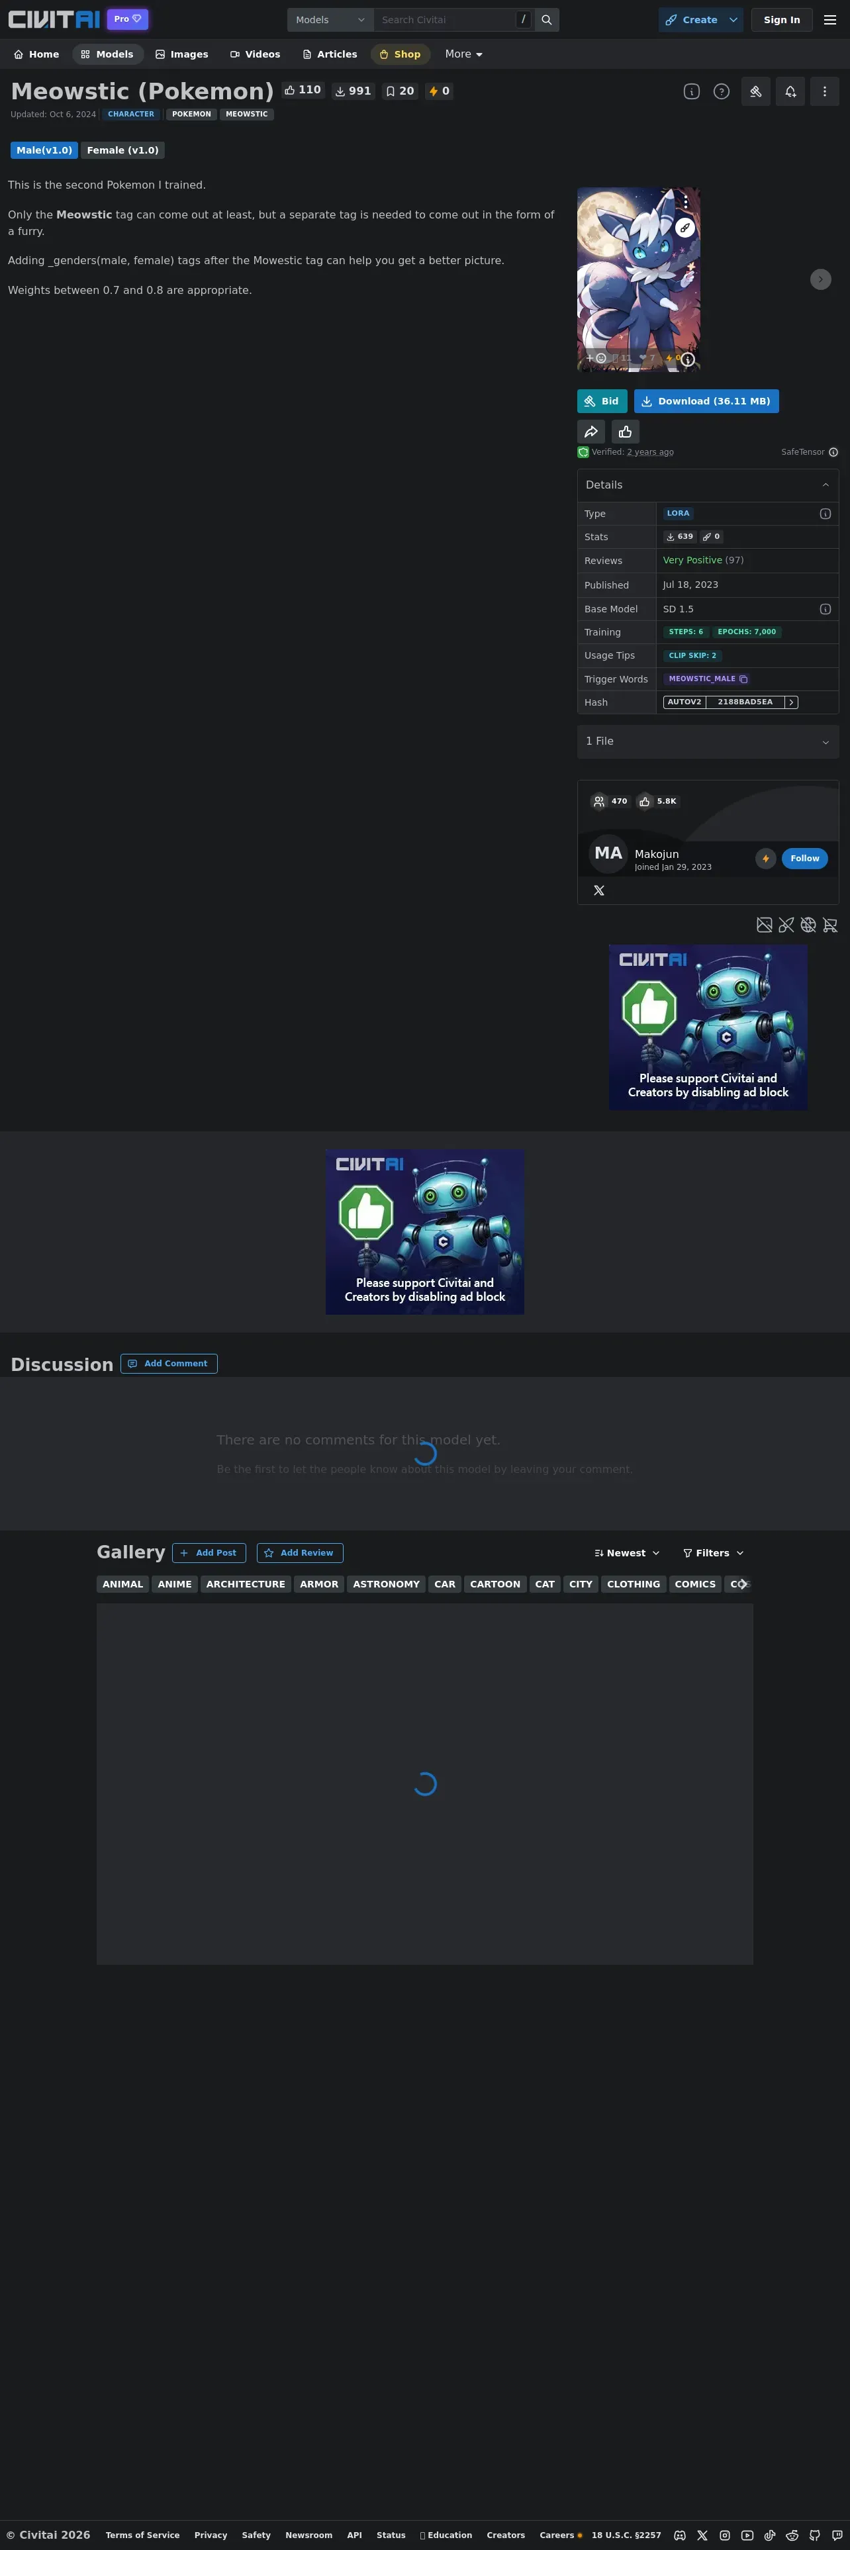Image resolution: width=850 pixels, height=2550 pixels.
Task: Open the X icon in footer
Action: [702, 2535]
